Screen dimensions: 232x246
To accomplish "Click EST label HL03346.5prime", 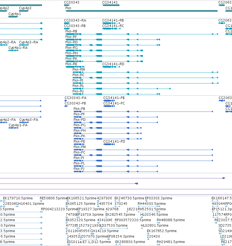I will (x=154, y=214).
